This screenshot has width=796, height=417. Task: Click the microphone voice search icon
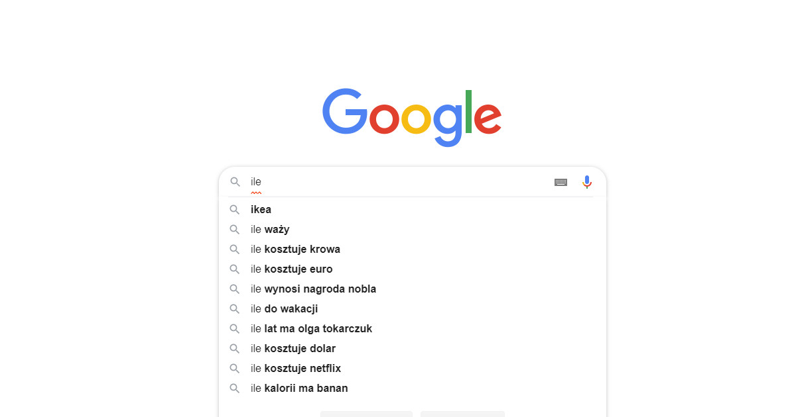pyautogui.click(x=587, y=182)
